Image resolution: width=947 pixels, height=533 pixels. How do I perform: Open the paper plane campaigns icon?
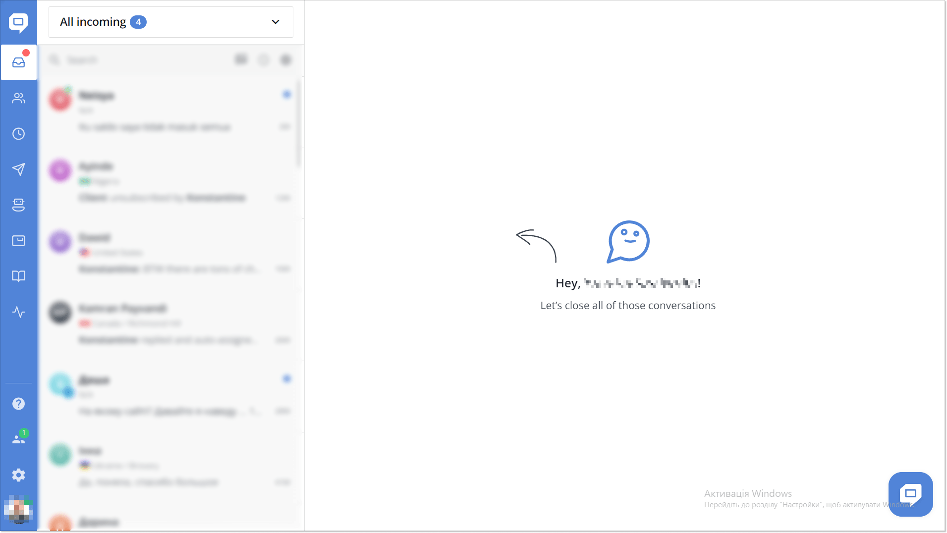19,169
